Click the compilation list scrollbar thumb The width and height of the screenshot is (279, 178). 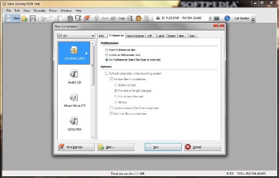click(93, 65)
